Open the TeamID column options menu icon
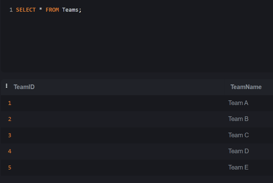 coord(6,86)
